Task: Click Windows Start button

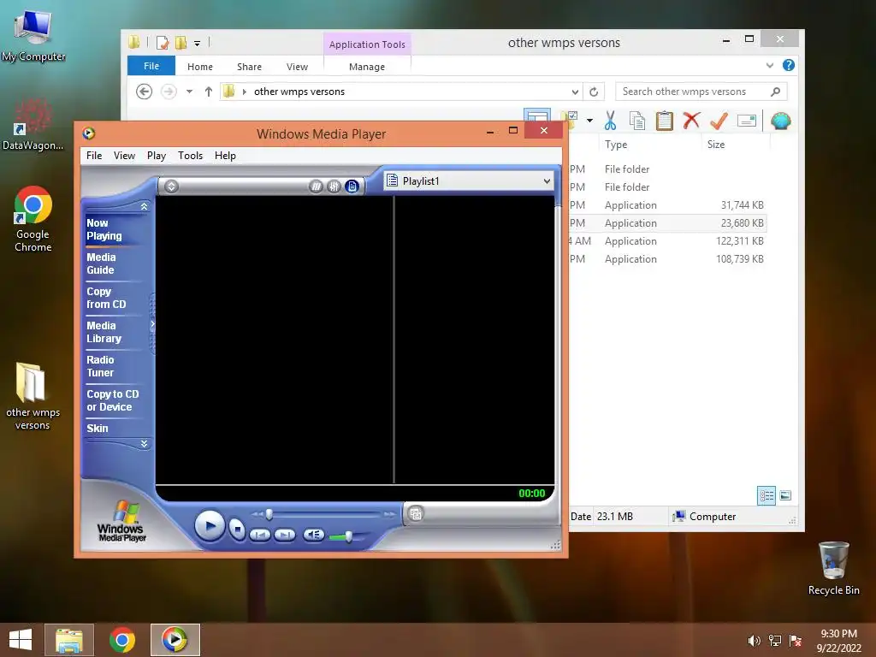Action: pyautogui.click(x=21, y=640)
